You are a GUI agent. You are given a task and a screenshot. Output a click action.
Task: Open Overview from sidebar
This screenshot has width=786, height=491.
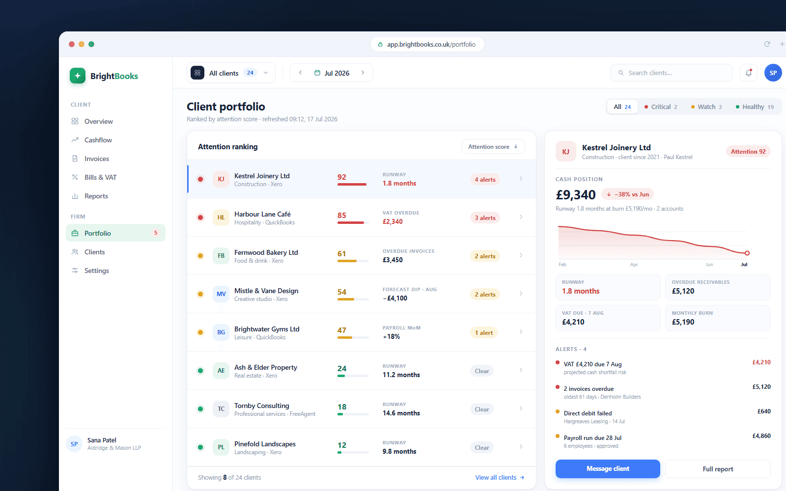[x=115, y=121]
